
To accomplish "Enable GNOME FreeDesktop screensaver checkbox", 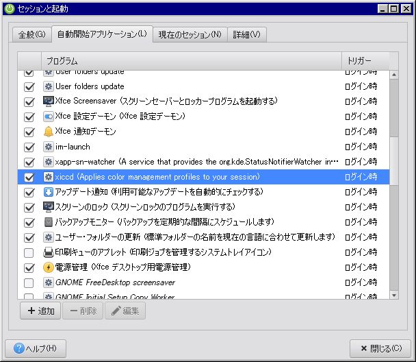I will (29, 282).
